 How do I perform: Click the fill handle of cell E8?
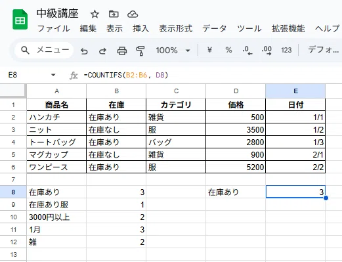pyautogui.click(x=326, y=198)
